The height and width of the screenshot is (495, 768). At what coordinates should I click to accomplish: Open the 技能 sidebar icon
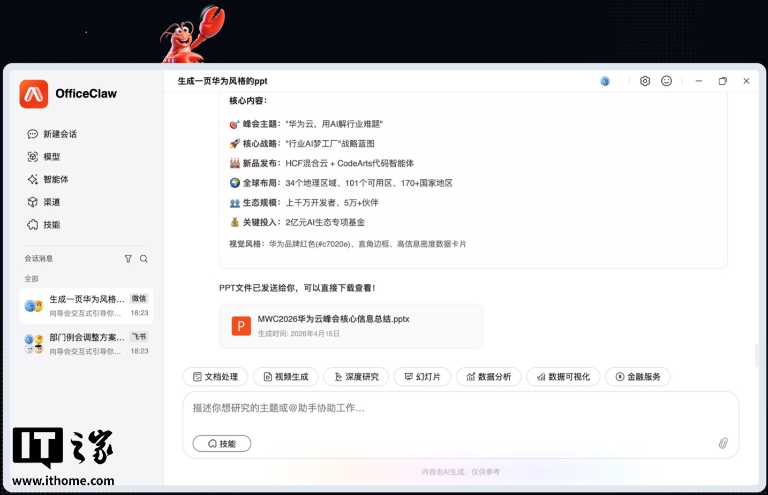click(33, 224)
